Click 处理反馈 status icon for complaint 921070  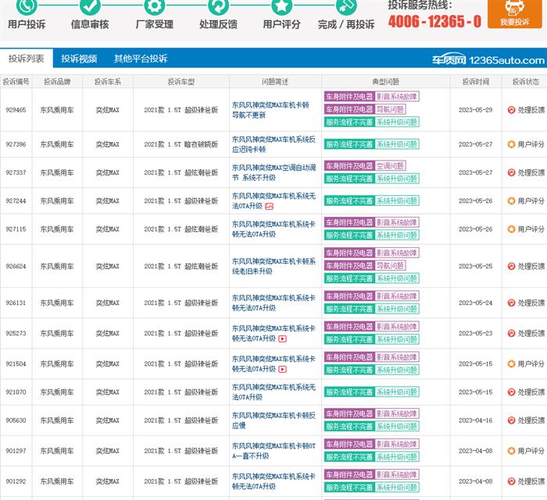pos(511,392)
